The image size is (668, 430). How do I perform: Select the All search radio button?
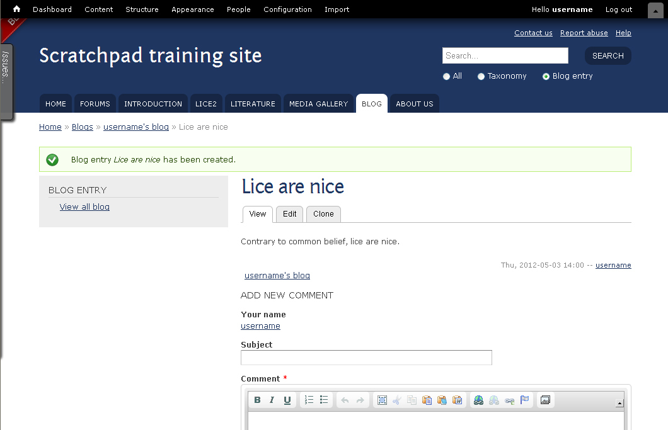pyautogui.click(x=446, y=77)
